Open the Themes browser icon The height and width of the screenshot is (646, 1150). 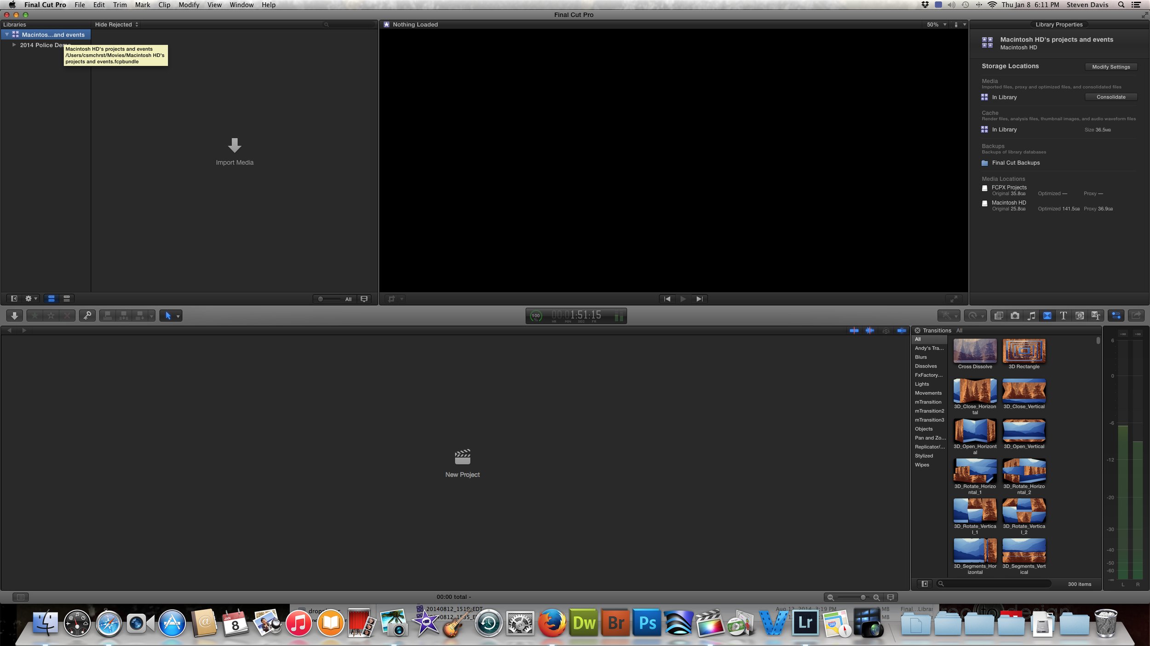pyautogui.click(x=1096, y=316)
